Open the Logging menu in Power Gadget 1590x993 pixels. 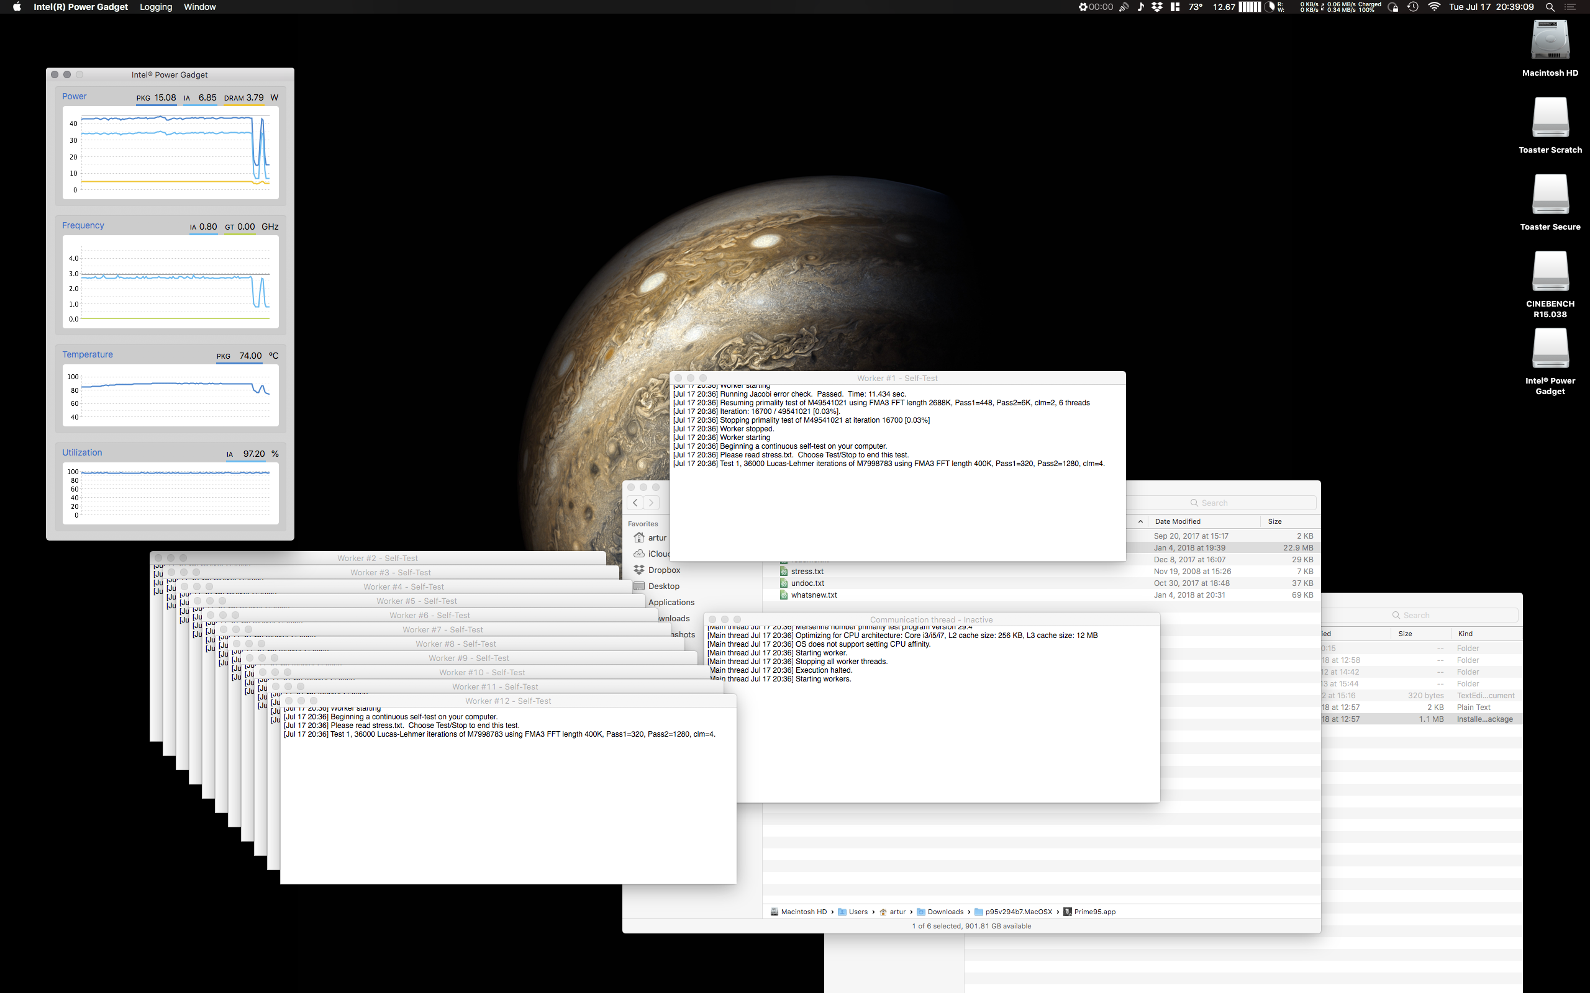pos(155,7)
